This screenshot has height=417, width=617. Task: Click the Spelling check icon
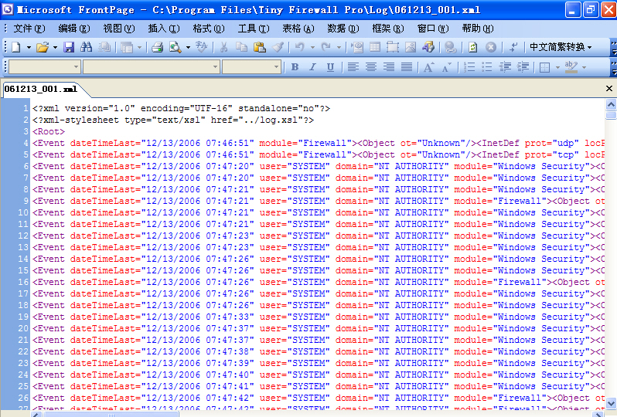coord(202,48)
